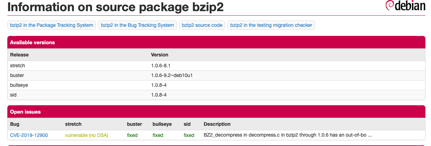The height and width of the screenshot is (146, 431).
Task: Click the Version column header
Action: [x=160, y=55]
